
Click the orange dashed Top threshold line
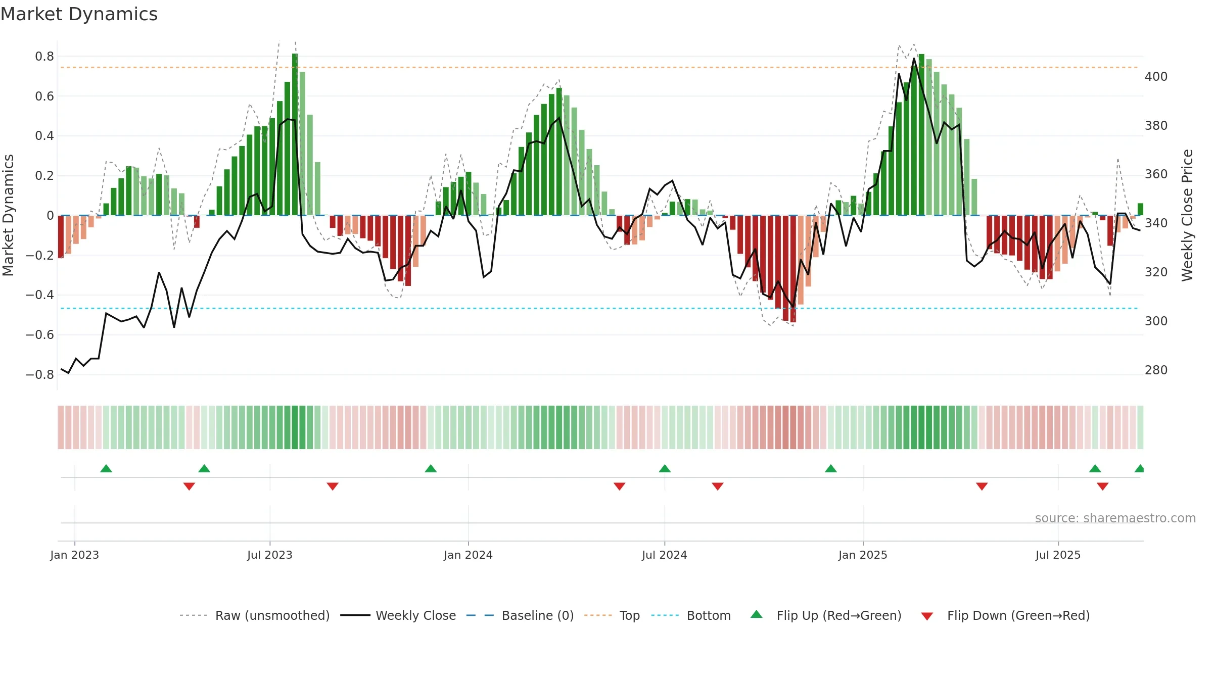(599, 67)
